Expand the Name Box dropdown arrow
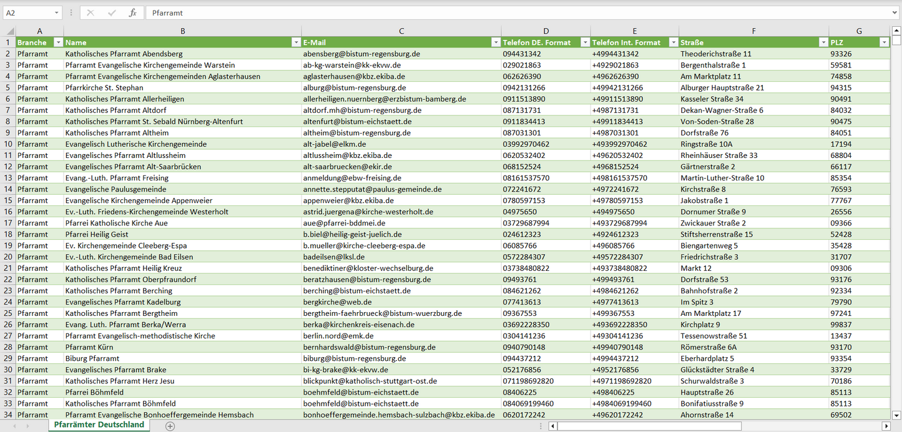This screenshot has width=902, height=432. click(56, 12)
